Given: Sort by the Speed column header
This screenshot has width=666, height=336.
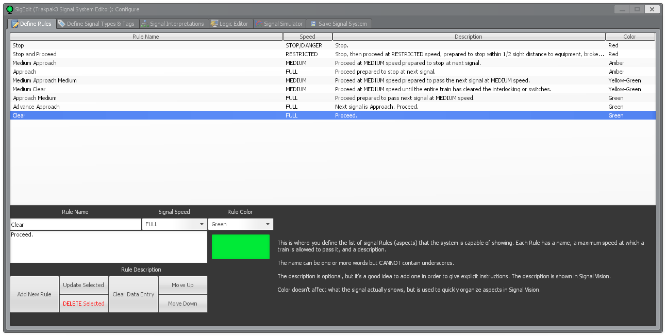Looking at the screenshot, I should 308,37.
